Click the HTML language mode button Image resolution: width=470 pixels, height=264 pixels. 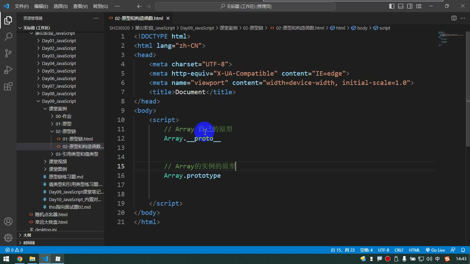tap(415, 250)
